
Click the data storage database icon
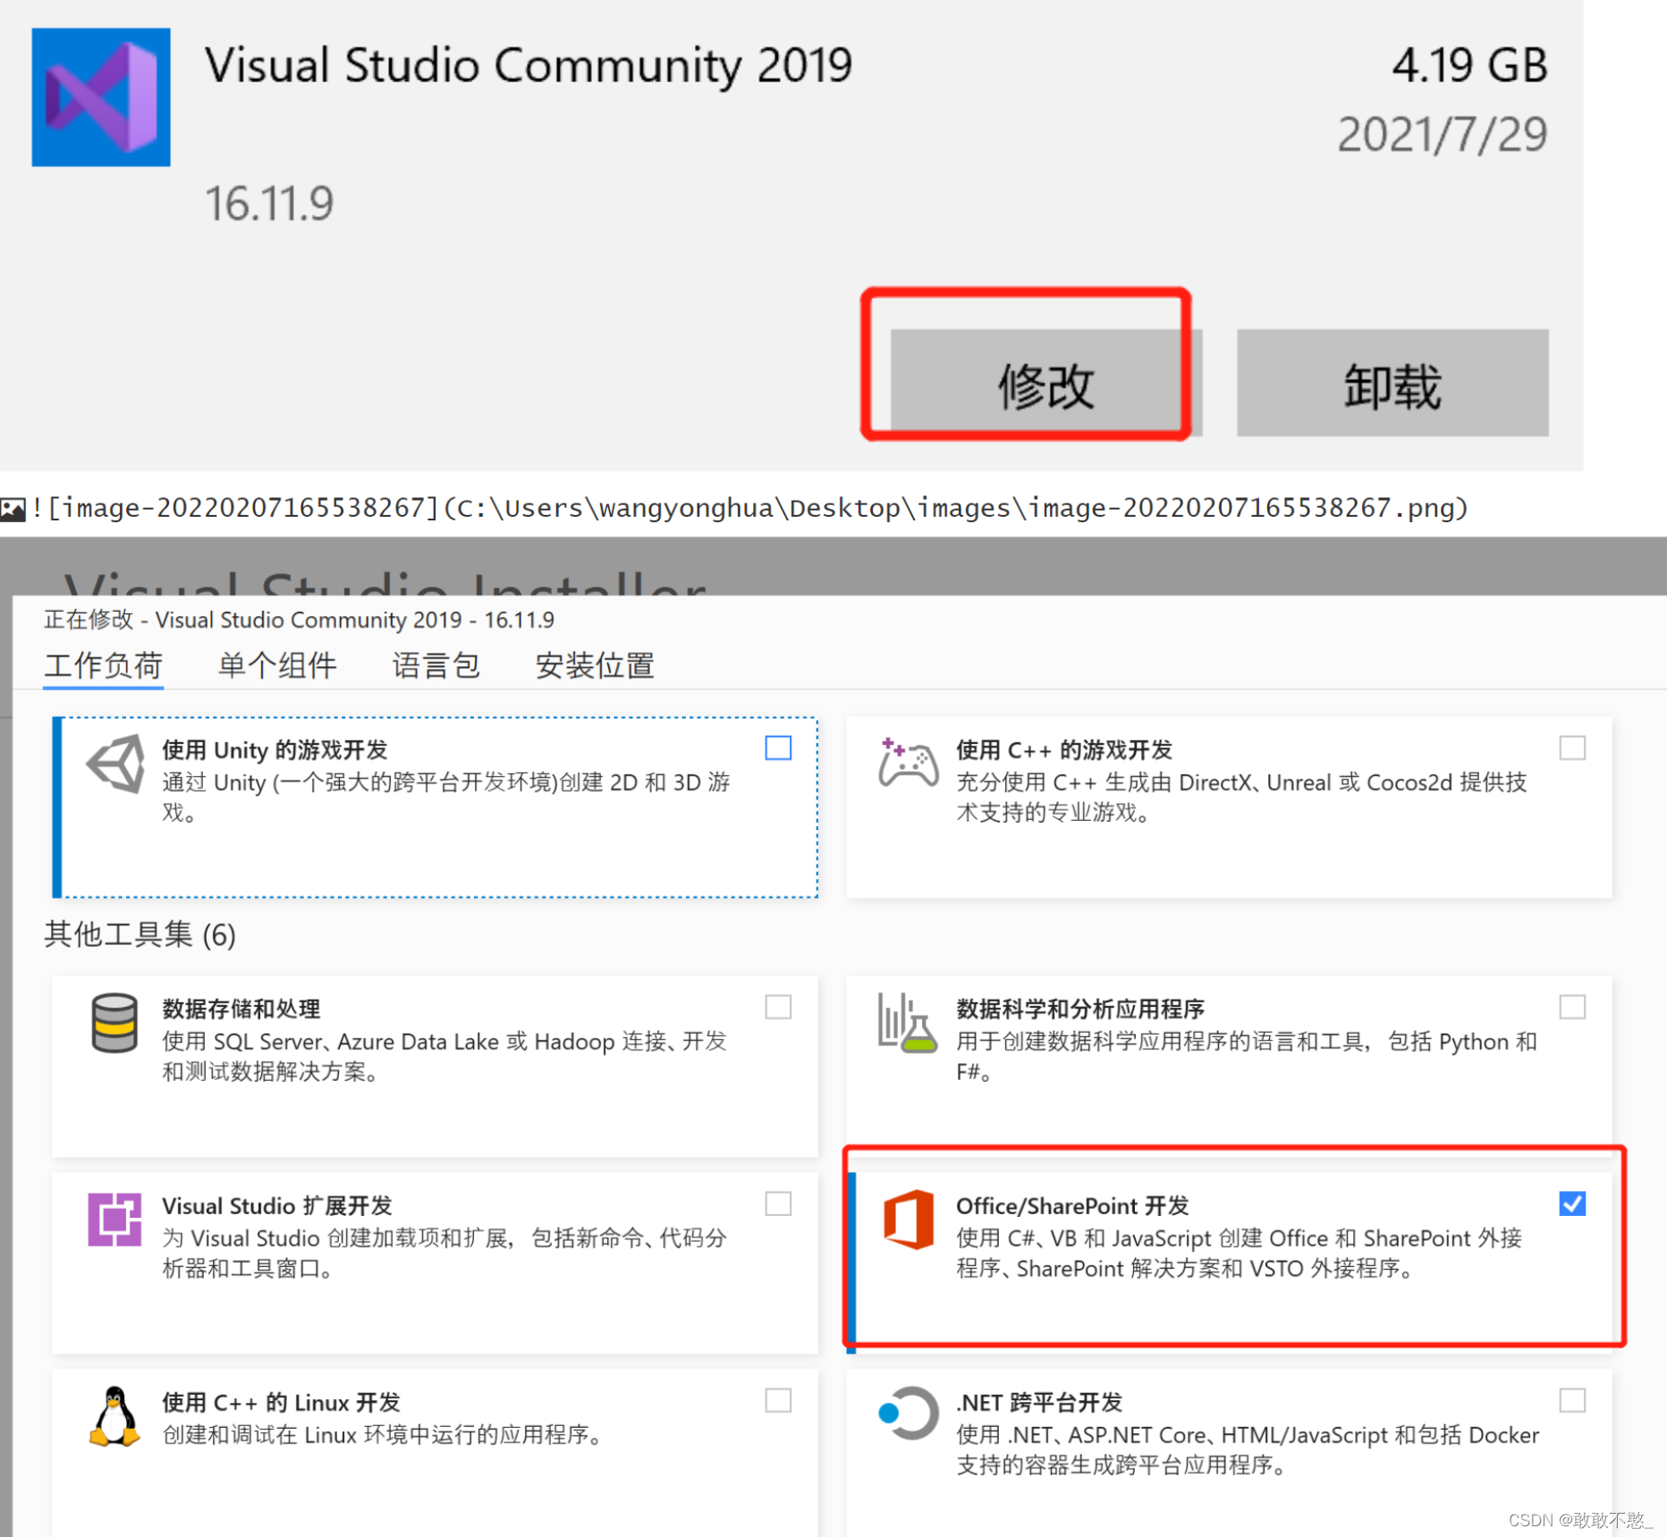point(114,1023)
